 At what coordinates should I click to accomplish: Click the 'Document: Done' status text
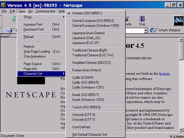click(x=12, y=136)
